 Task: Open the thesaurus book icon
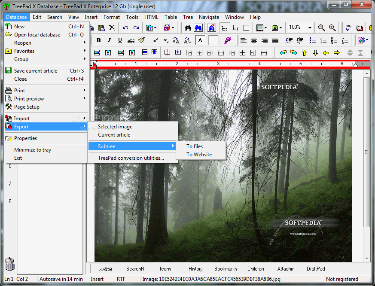click(360, 28)
